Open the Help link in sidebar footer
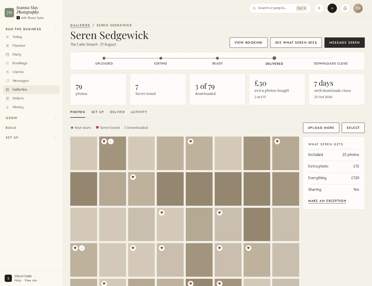Viewport: 372px width, 286px height. pyautogui.click(x=18, y=281)
